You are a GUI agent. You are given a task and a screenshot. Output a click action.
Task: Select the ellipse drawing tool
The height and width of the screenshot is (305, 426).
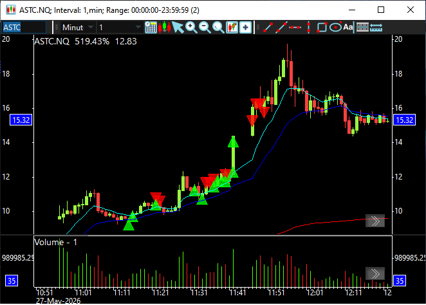pos(335,28)
